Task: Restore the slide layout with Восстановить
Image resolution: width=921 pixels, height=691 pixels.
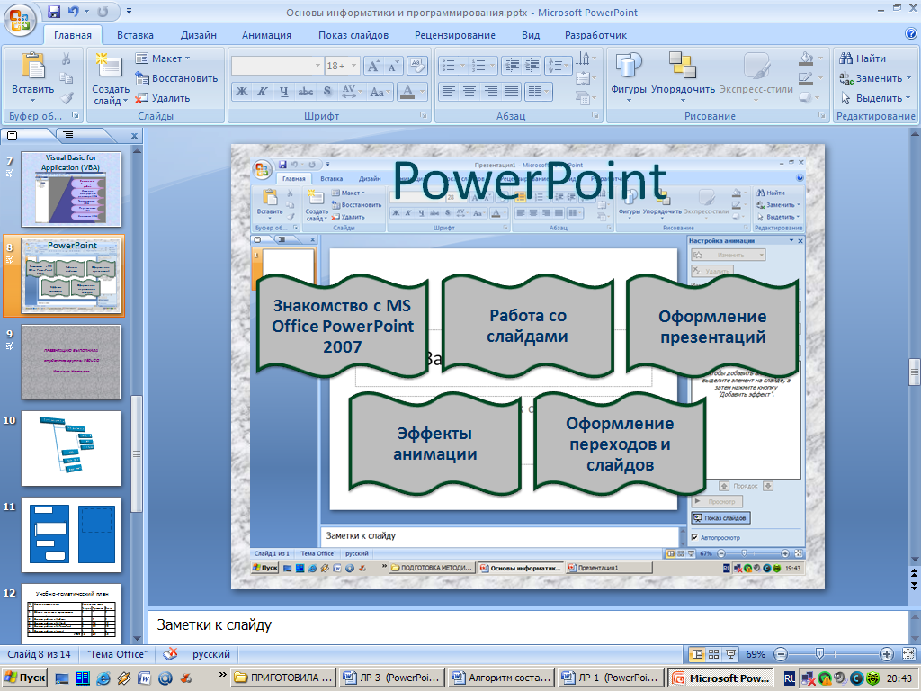Action: (176, 78)
